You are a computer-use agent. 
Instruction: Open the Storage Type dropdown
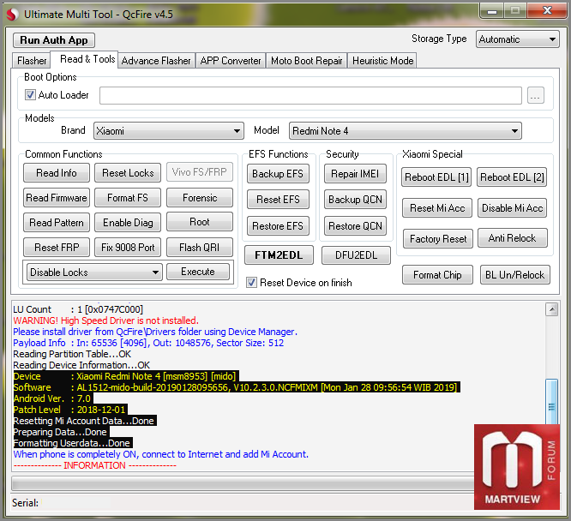(x=517, y=39)
